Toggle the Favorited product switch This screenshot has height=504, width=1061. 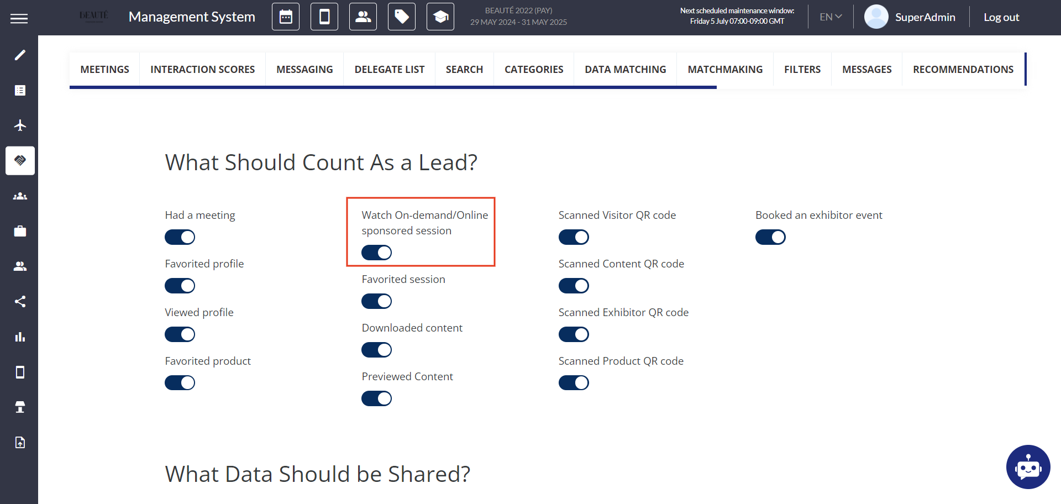[x=180, y=383]
